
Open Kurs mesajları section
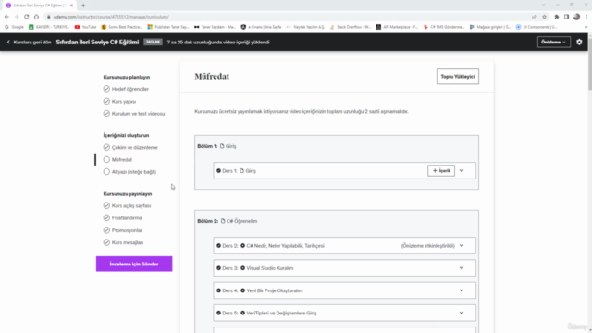pos(128,242)
